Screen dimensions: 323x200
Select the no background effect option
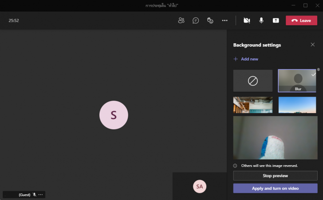pos(253,81)
